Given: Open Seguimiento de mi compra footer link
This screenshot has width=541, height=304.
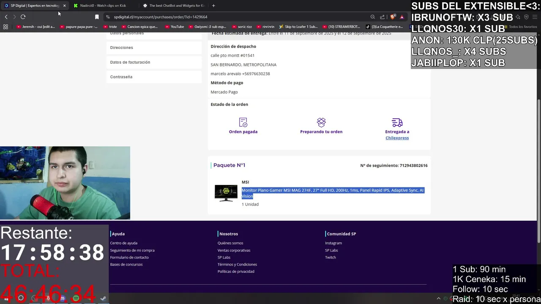Looking at the screenshot, I should pyautogui.click(x=132, y=250).
